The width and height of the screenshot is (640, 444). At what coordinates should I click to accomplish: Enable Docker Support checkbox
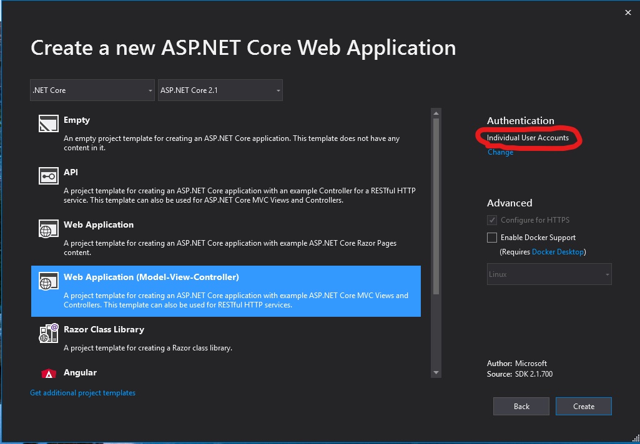[492, 238]
